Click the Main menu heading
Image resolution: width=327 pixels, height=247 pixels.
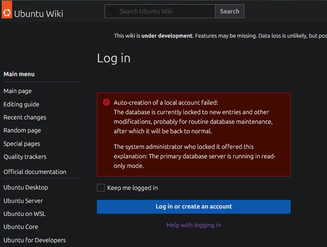19,74
